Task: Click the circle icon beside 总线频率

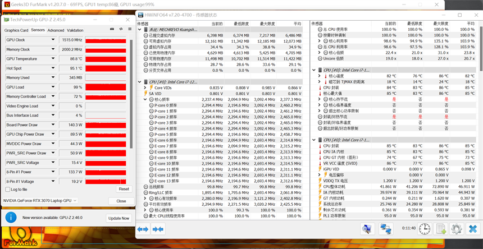Action: (x=146, y=187)
